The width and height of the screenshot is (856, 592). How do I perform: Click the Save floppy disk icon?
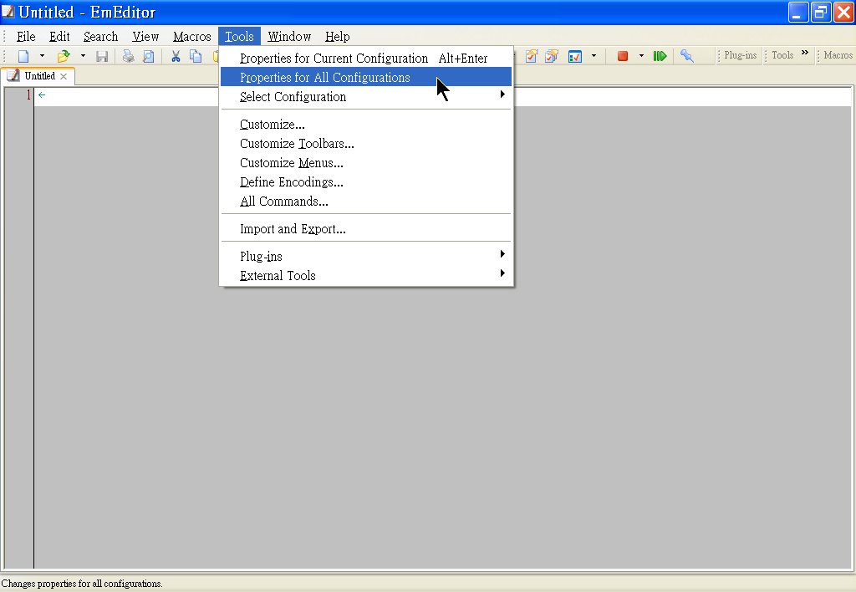pos(102,56)
